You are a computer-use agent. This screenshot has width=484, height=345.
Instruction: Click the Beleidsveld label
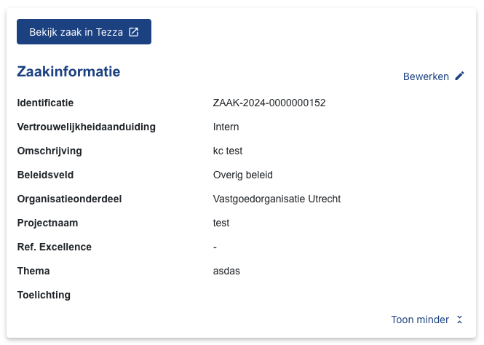coord(45,175)
